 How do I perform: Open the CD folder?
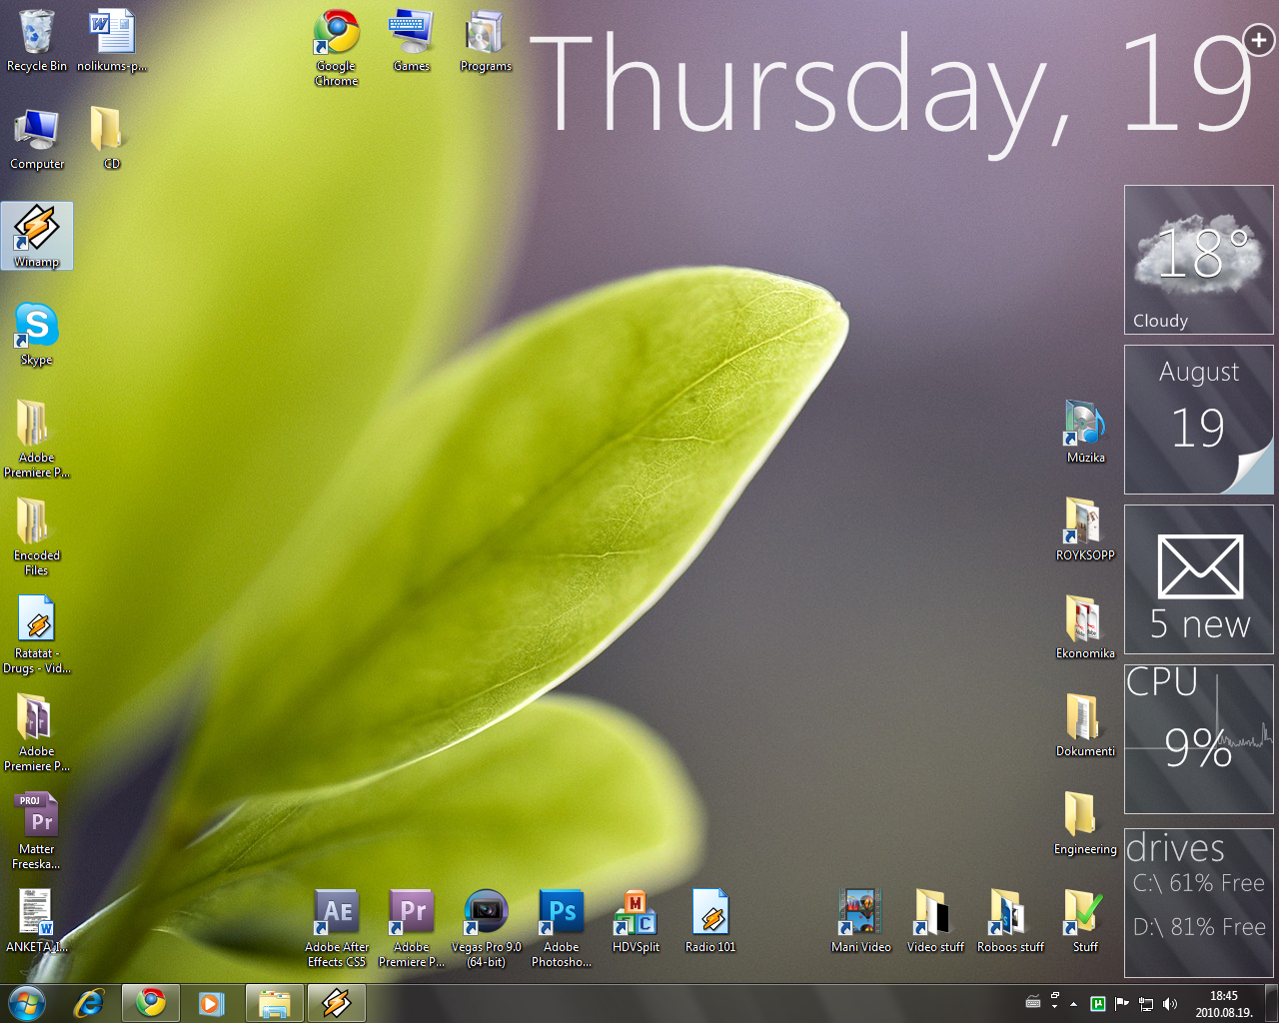(112, 139)
